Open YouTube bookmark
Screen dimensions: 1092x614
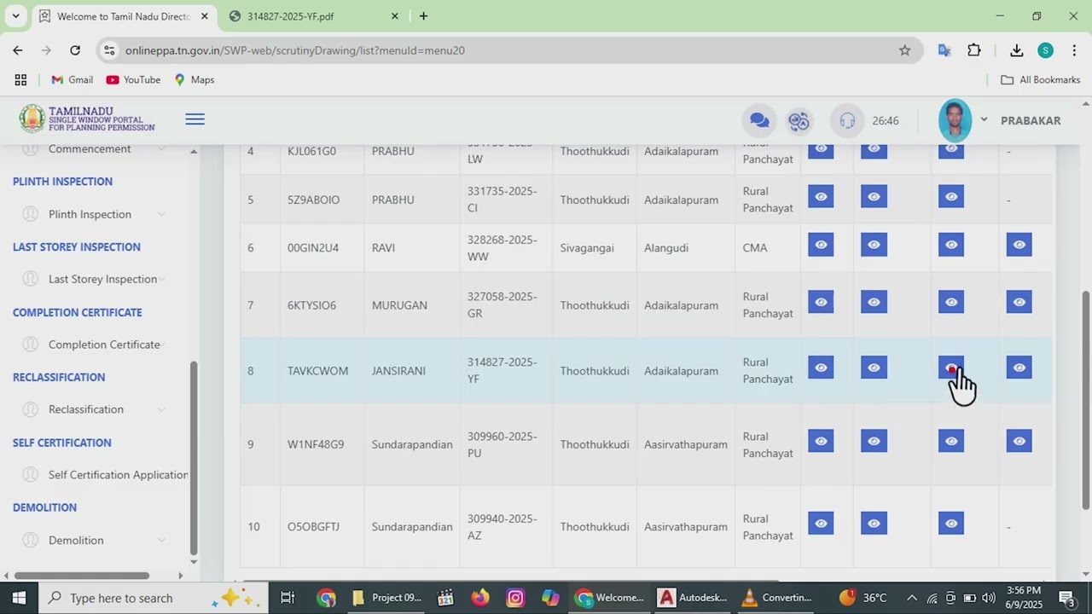point(133,79)
